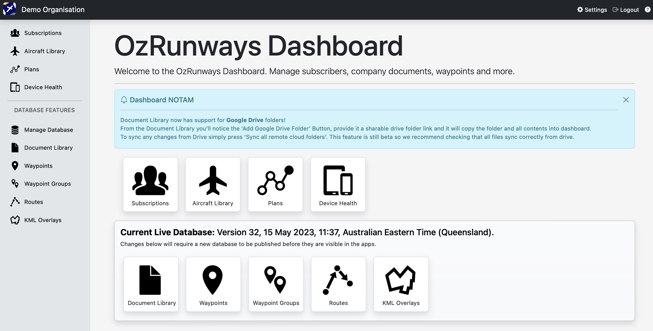
Task: Open Settings gear icon
Action: click(x=580, y=10)
